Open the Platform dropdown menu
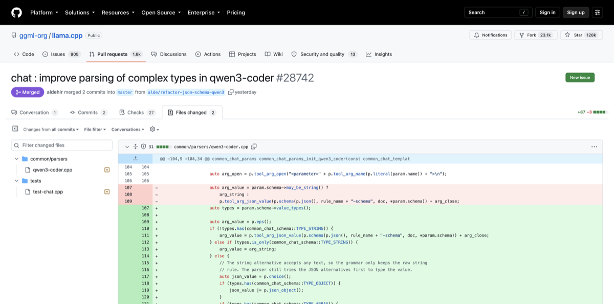Screen dimensions: 614x304 coord(44,12)
